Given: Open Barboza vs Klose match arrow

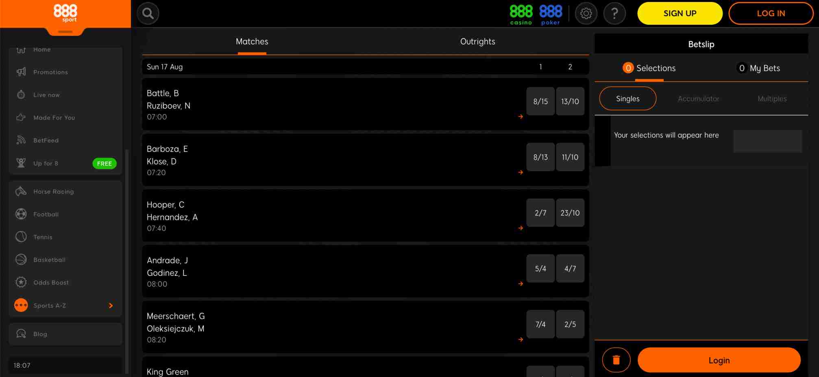Looking at the screenshot, I should [x=521, y=172].
